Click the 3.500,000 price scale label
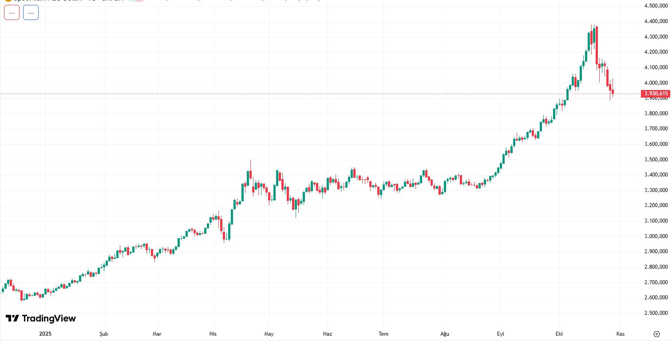Image resolution: width=672 pixels, height=341 pixels. 656,160
